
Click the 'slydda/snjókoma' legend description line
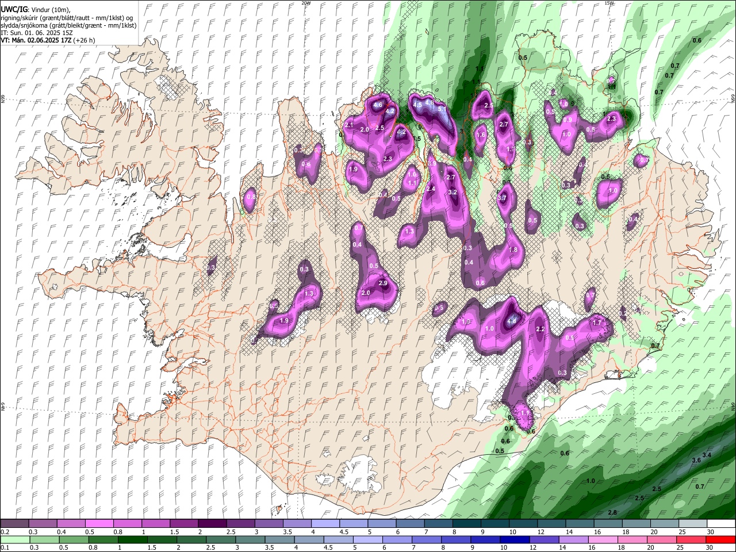click(x=68, y=25)
